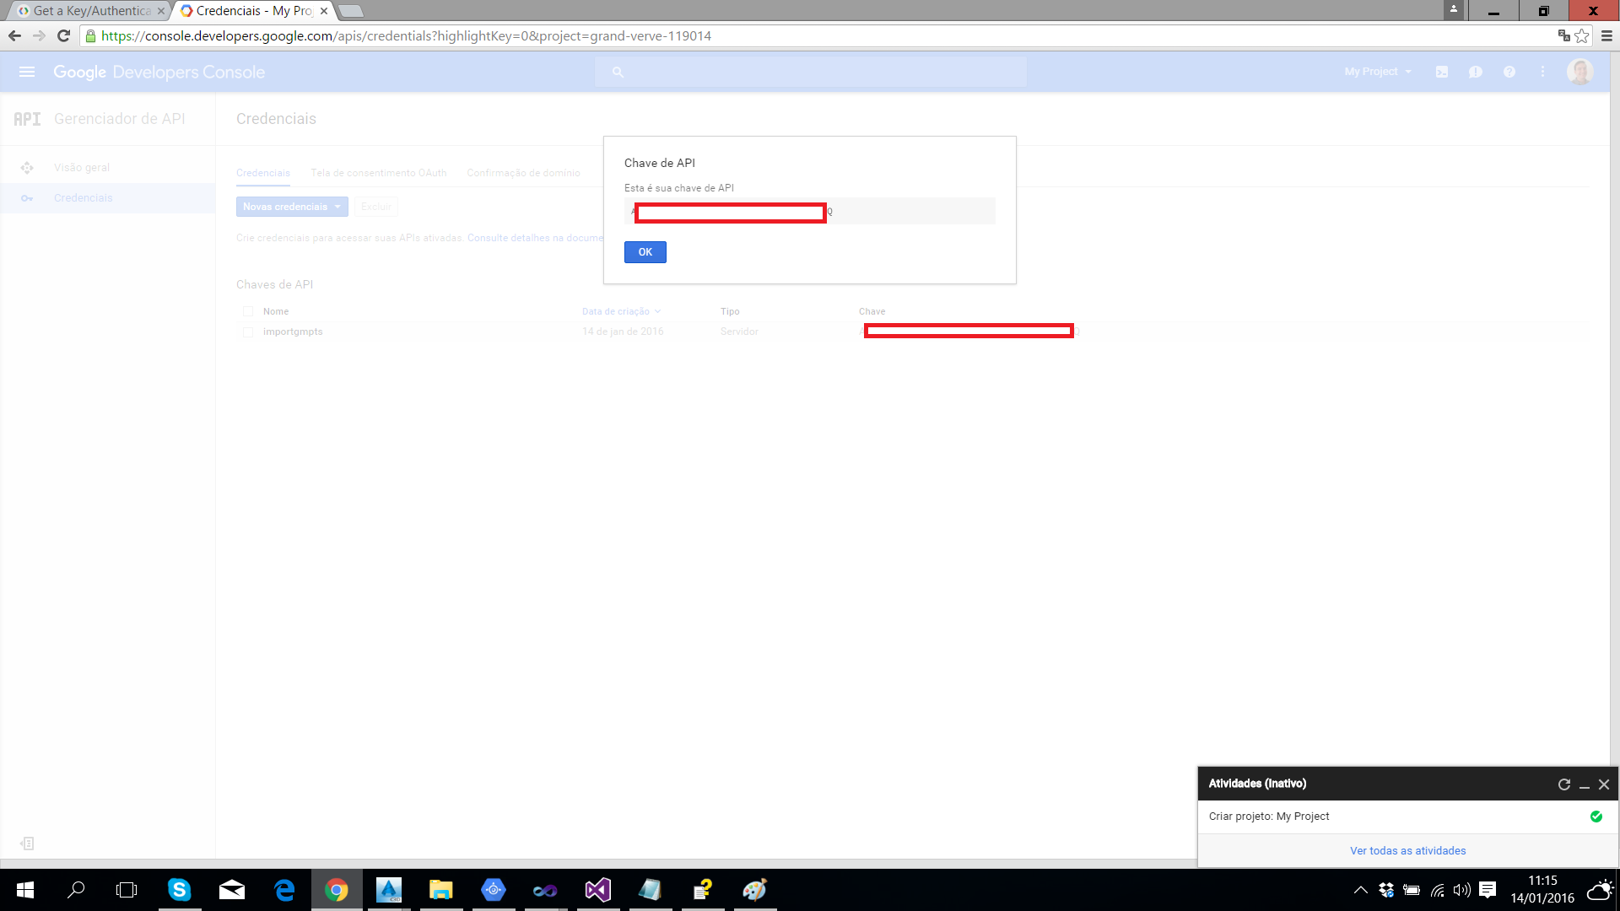Open the importgmpts key name

(x=293, y=332)
